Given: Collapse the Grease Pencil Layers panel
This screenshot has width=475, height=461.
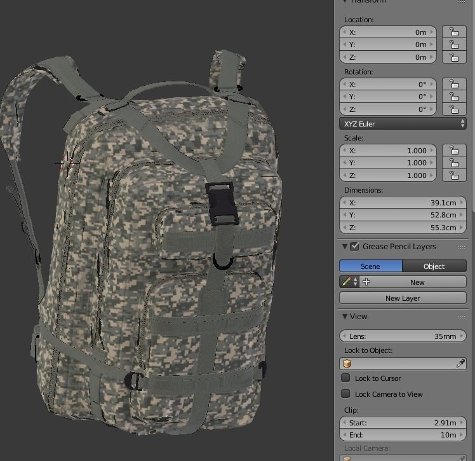Looking at the screenshot, I should 345,246.
